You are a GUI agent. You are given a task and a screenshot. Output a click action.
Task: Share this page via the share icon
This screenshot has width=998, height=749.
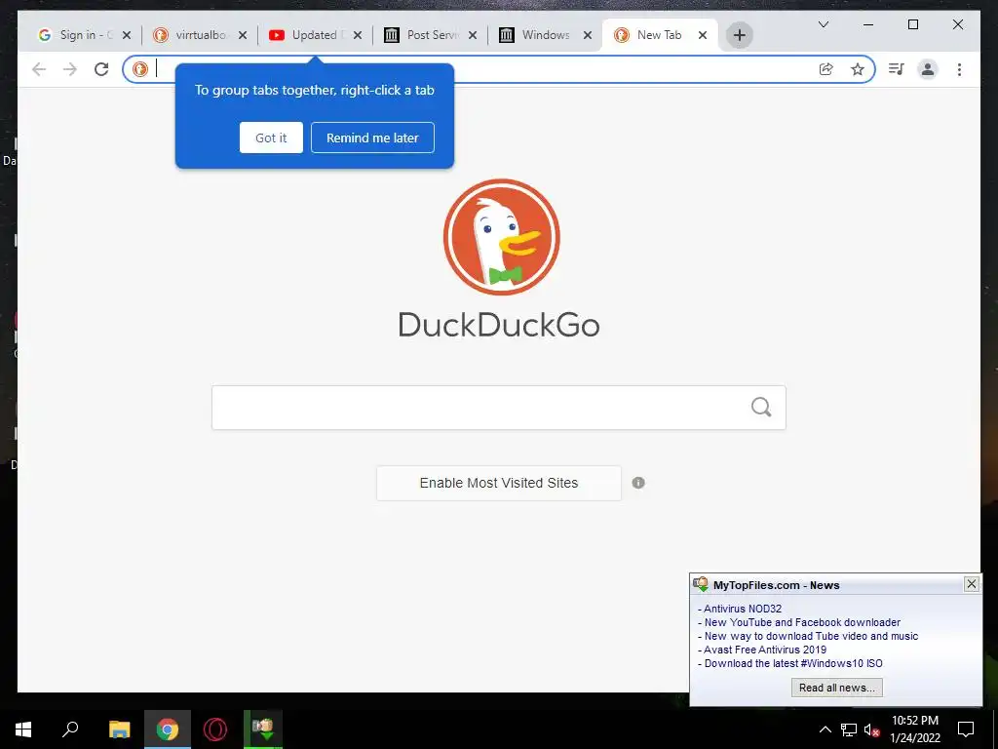(x=826, y=69)
